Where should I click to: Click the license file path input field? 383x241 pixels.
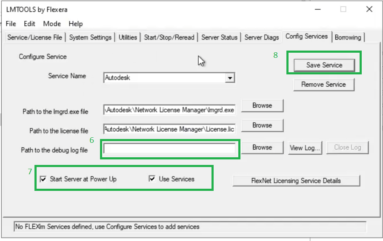pos(169,129)
